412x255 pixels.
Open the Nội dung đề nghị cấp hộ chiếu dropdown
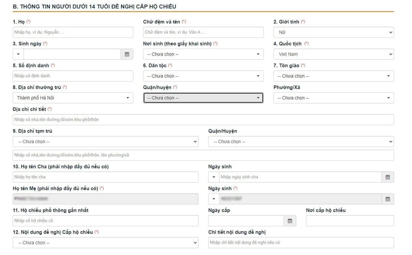point(106,242)
